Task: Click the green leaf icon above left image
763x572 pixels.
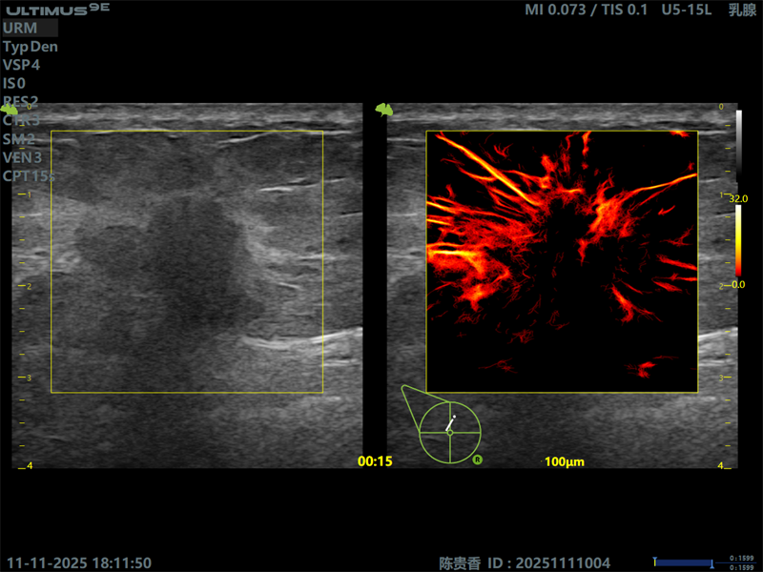Action: click(x=9, y=110)
